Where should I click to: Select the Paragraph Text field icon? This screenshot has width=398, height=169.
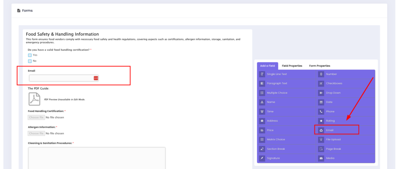[x=262, y=84]
